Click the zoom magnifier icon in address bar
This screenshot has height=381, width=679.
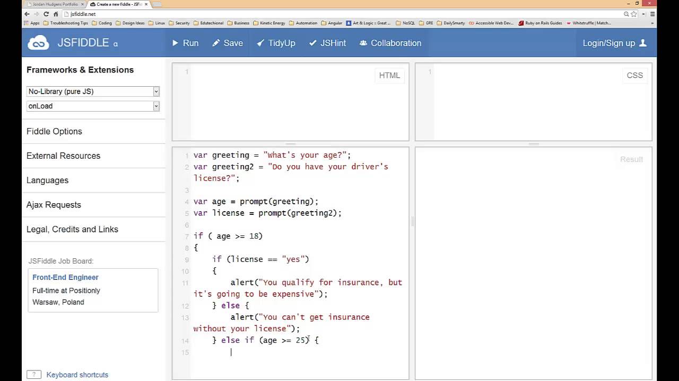pos(626,14)
